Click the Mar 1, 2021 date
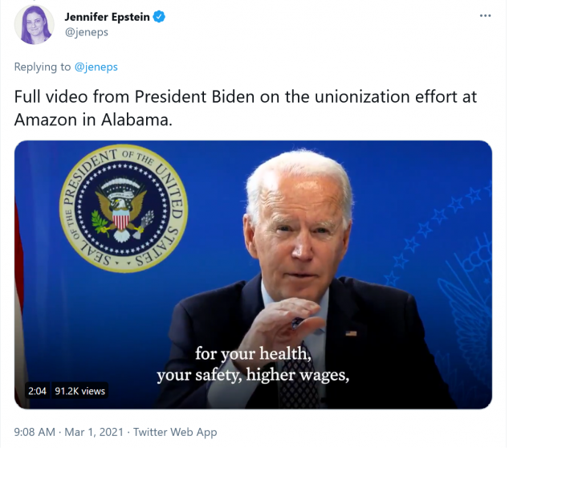The width and height of the screenshot is (562, 497). tap(96, 432)
